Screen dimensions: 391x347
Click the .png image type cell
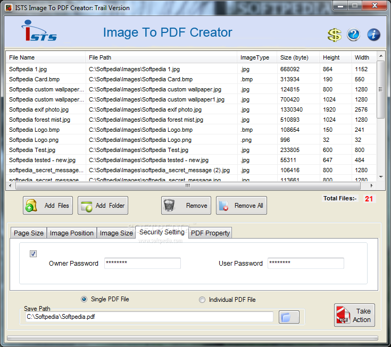pos(246,140)
